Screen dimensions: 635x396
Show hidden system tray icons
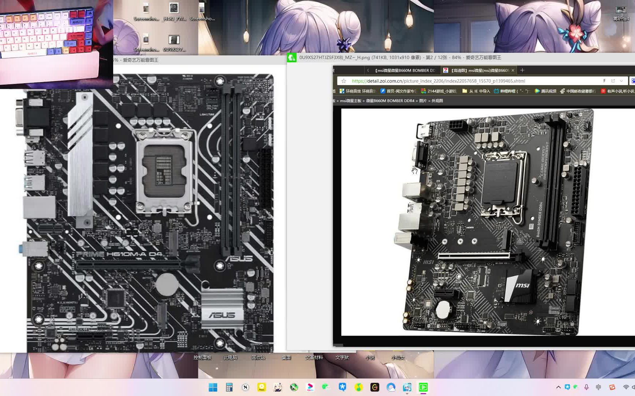tap(558, 387)
